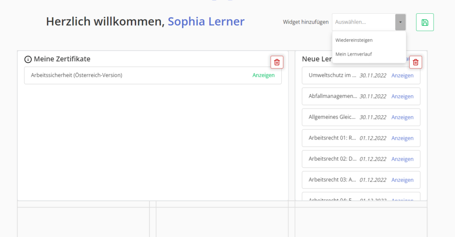Select Wiedereinsteigen from the dropdown list
The width and height of the screenshot is (455, 237).
point(354,40)
